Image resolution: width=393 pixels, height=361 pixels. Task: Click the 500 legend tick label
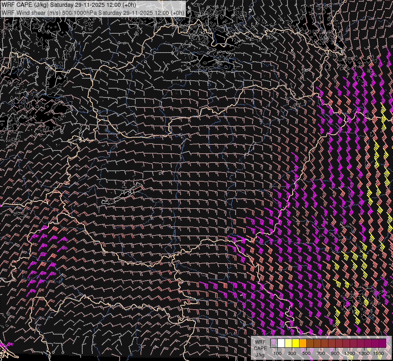point(306,353)
